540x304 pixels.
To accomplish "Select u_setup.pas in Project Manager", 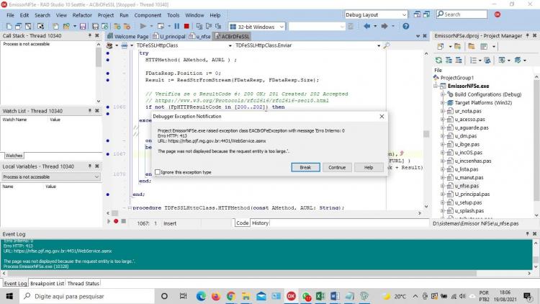I will [x=468, y=202].
